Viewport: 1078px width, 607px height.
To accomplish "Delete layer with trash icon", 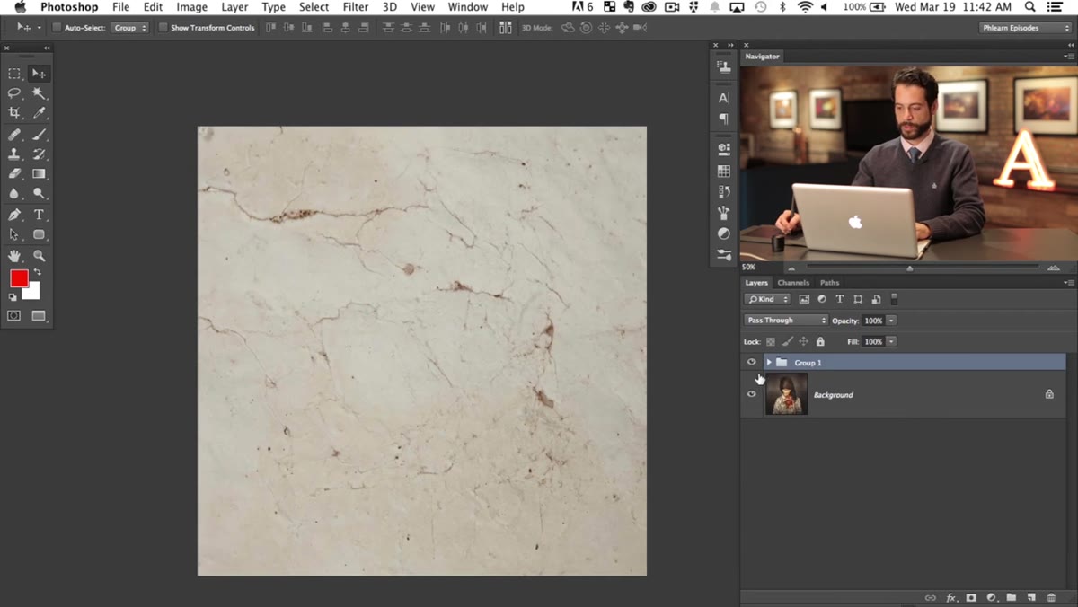I will pos(1051,598).
